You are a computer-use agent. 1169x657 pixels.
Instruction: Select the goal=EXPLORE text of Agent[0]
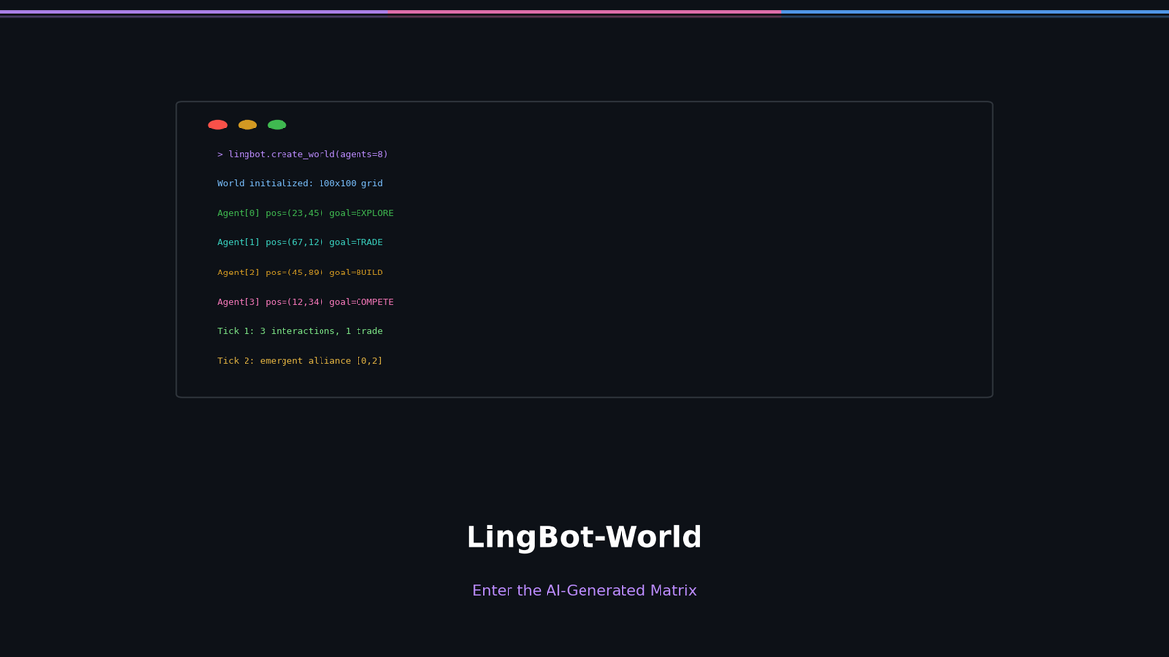click(361, 212)
